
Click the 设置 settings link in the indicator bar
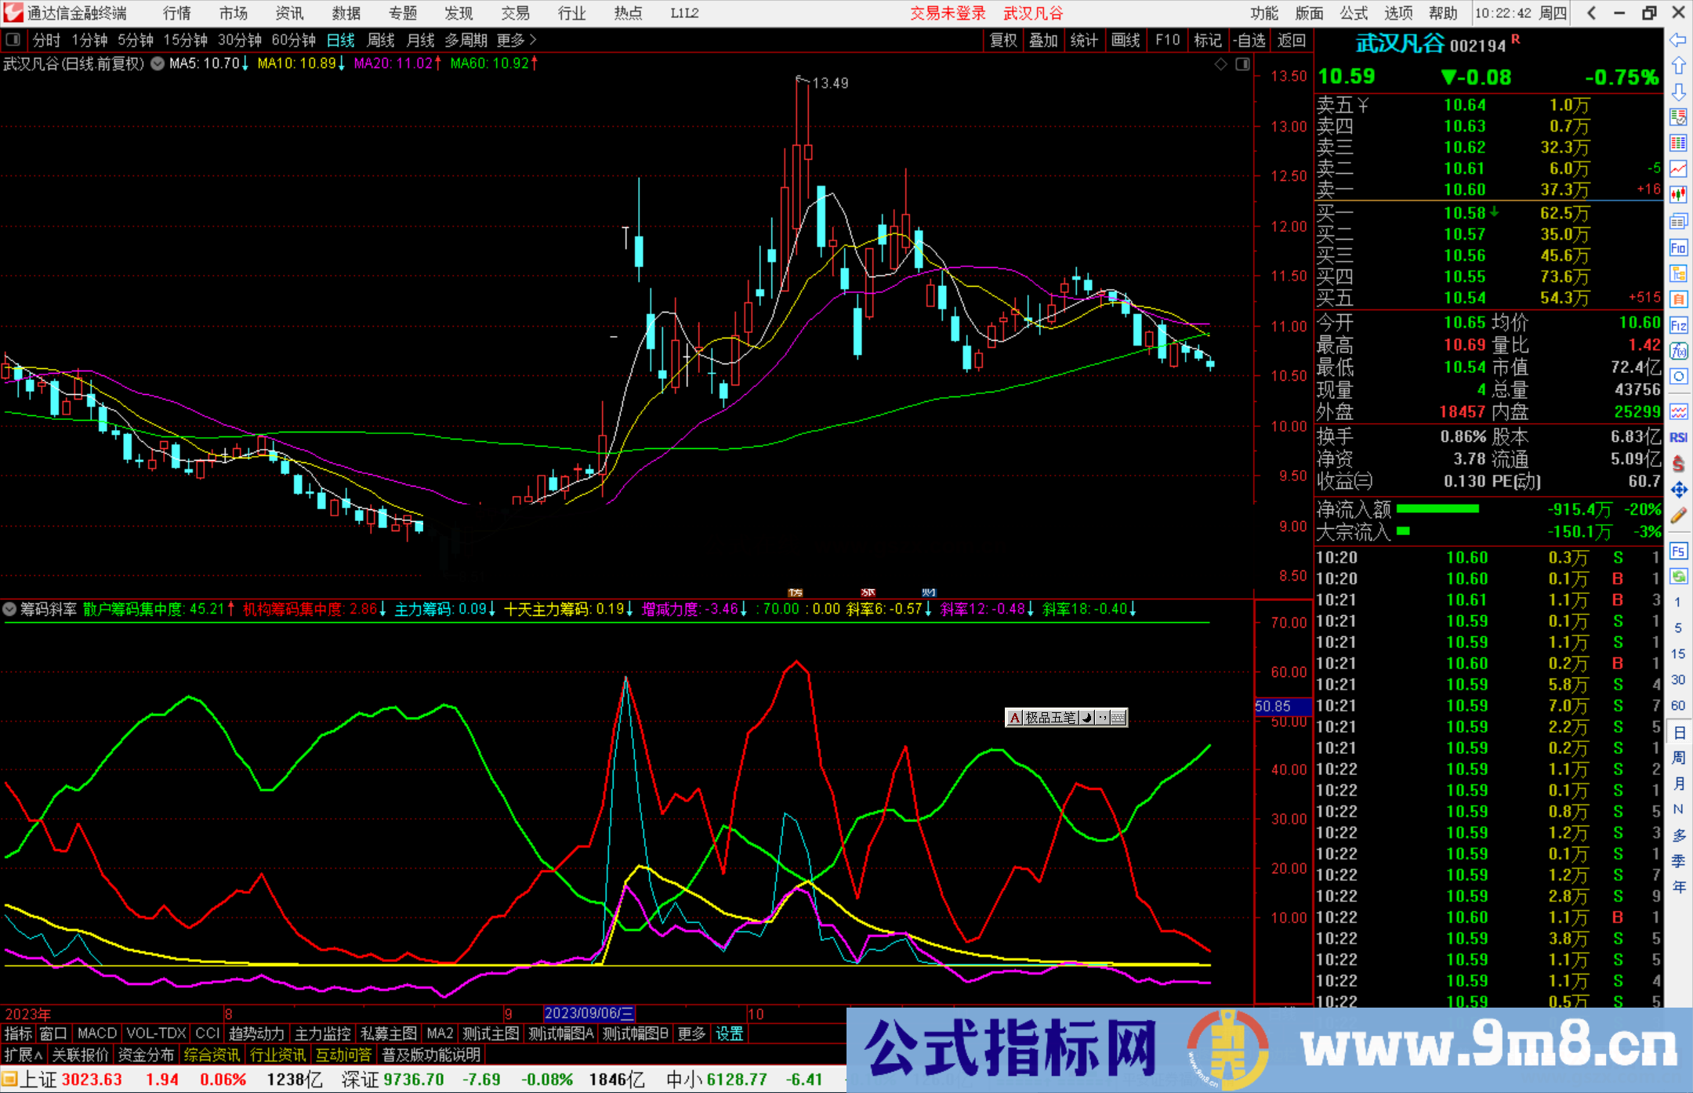tap(730, 1033)
